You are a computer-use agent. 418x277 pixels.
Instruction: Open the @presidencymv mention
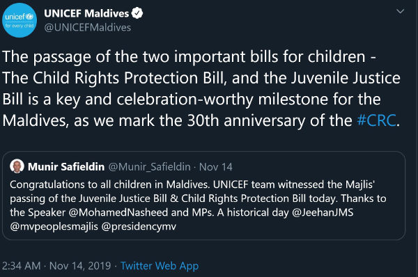tap(139, 227)
